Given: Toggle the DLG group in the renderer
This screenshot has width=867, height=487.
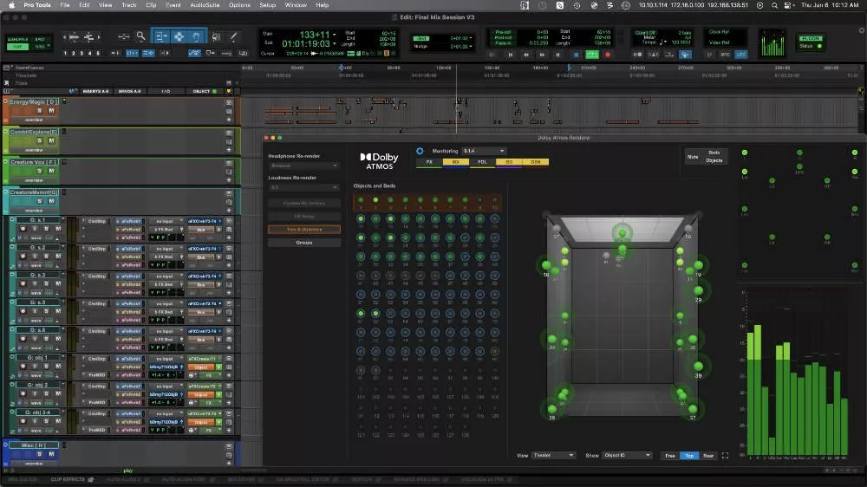Looking at the screenshot, I should 535,162.
